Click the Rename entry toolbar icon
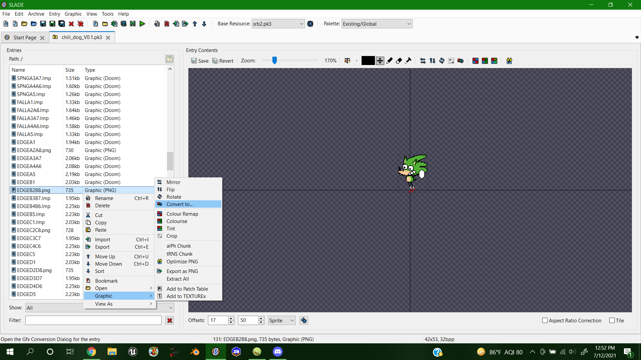 coord(157,24)
